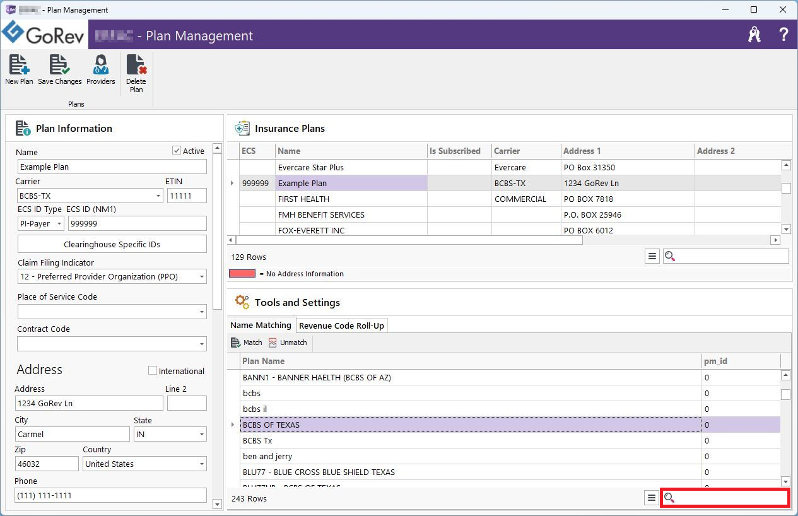Open the Contract Code dropdown
798x516 pixels.
(202, 344)
